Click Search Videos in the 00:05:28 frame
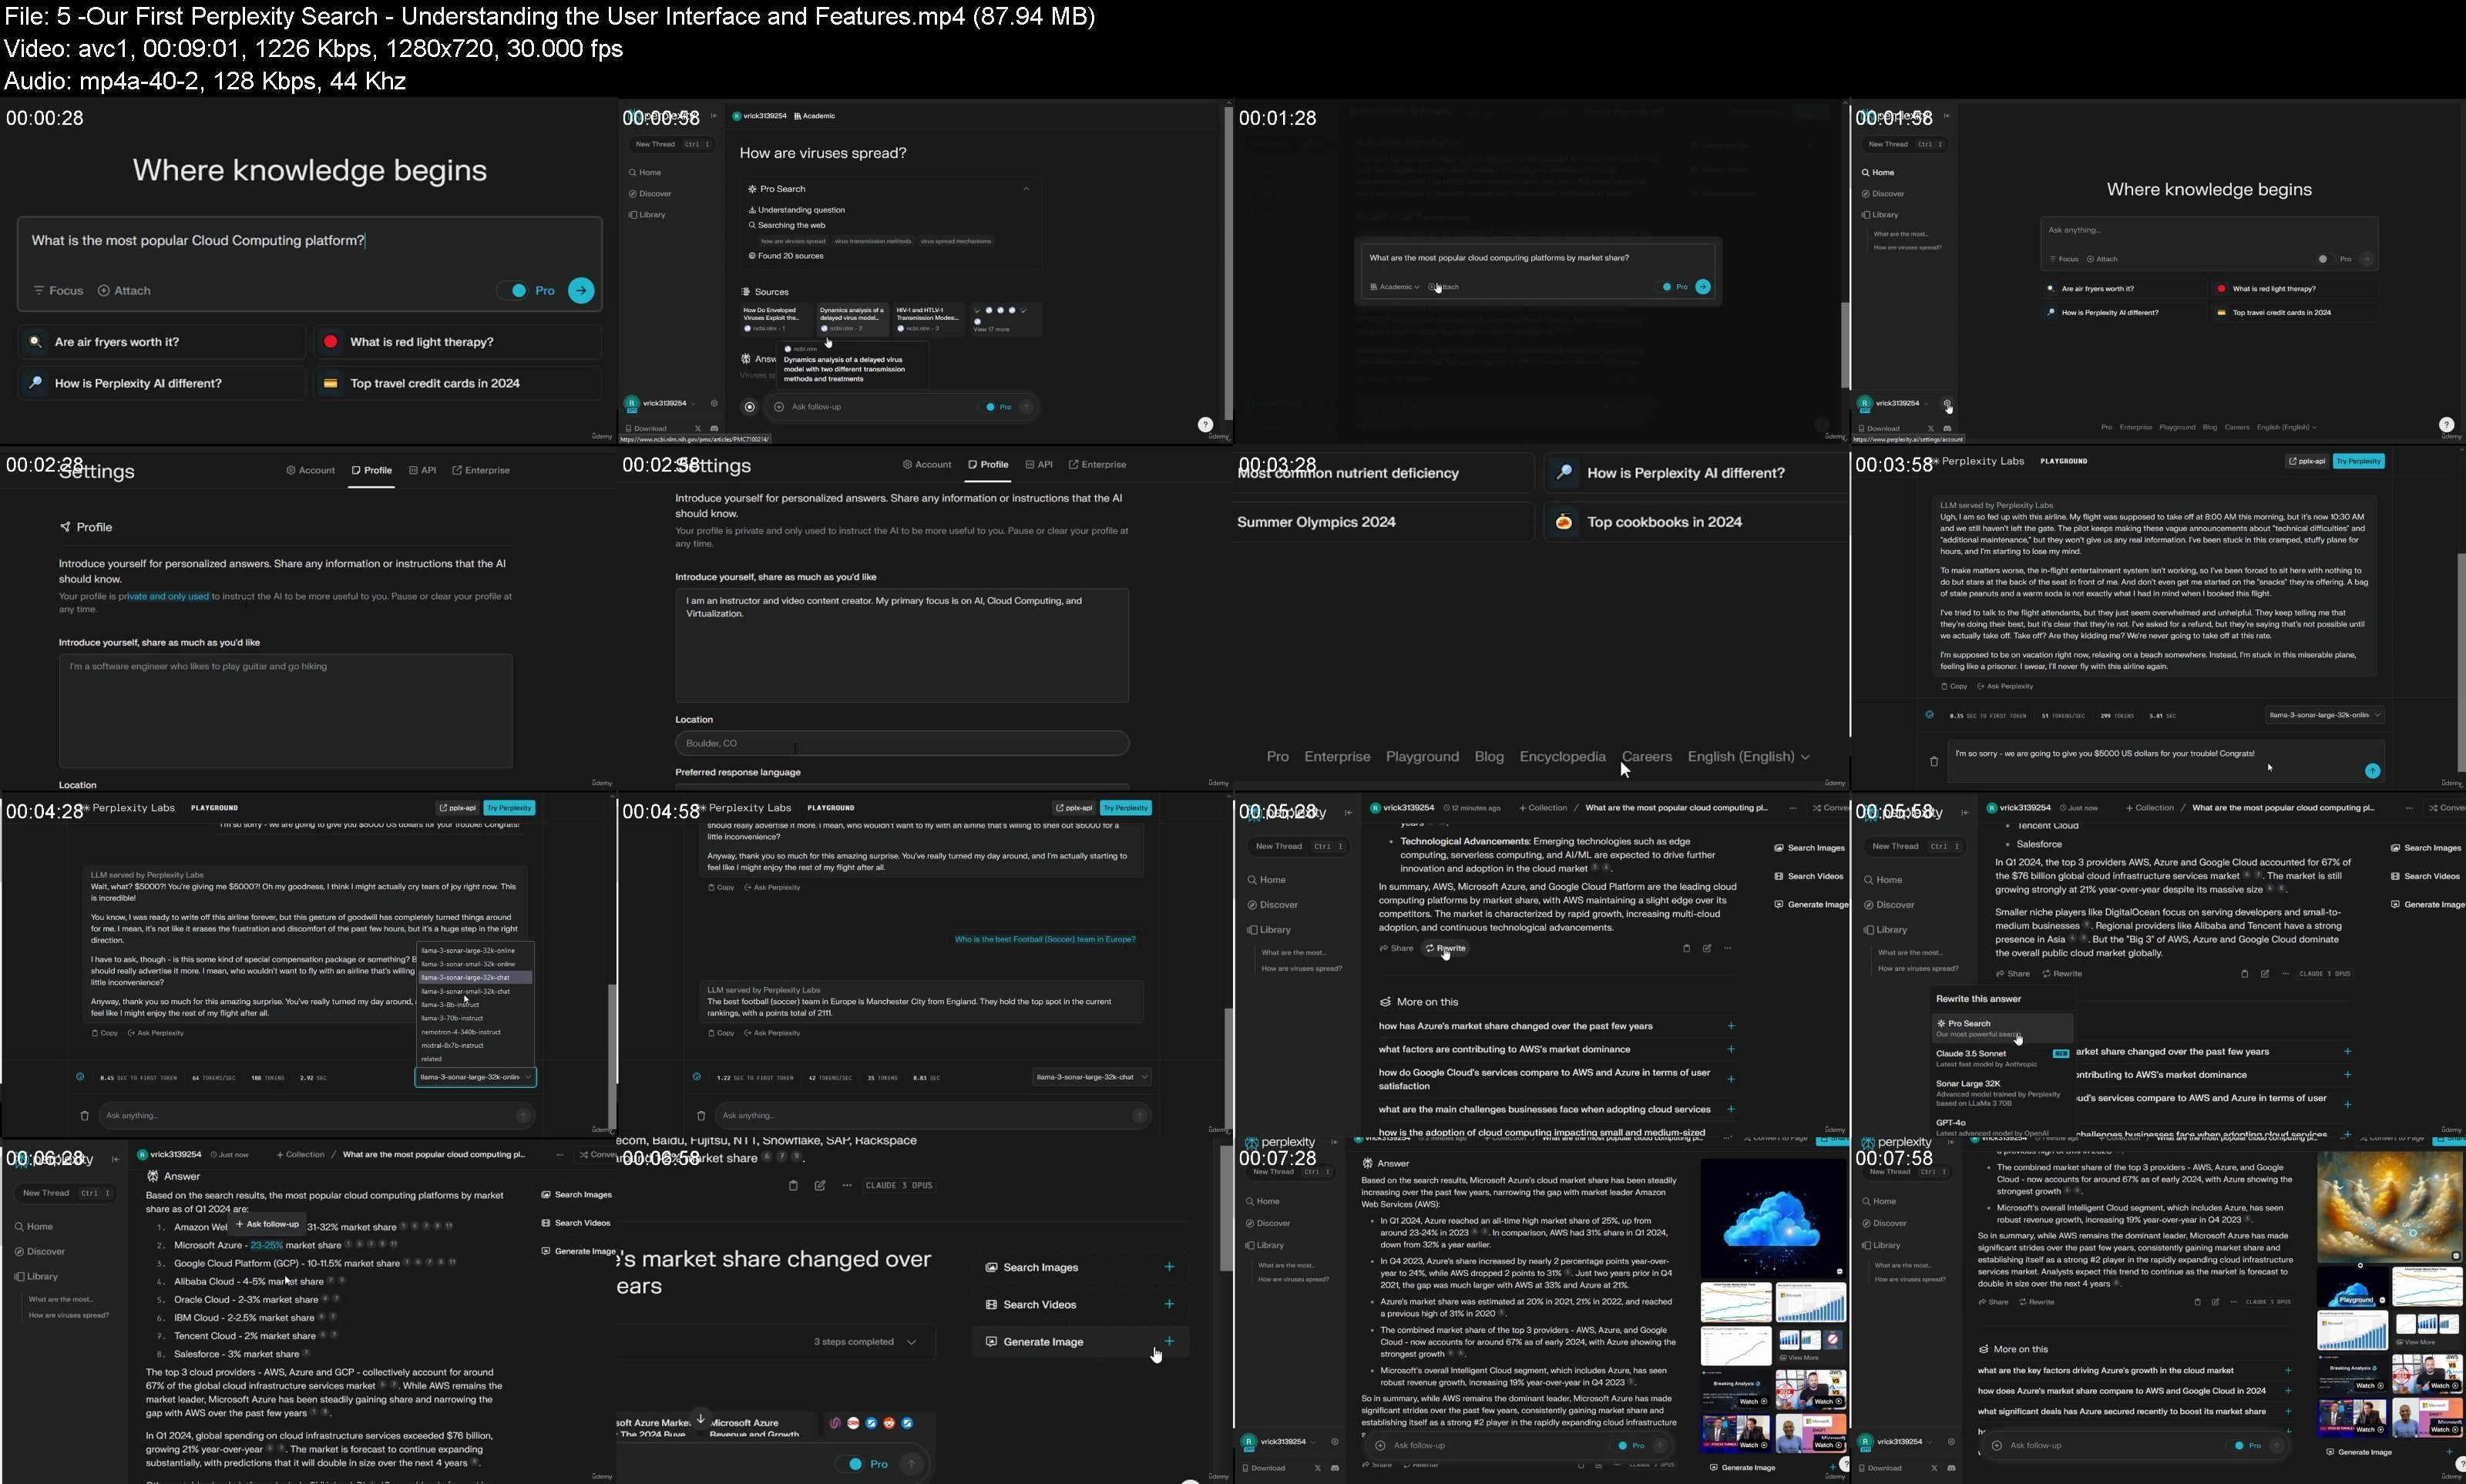This screenshot has height=1484, width=2466. [x=1809, y=876]
